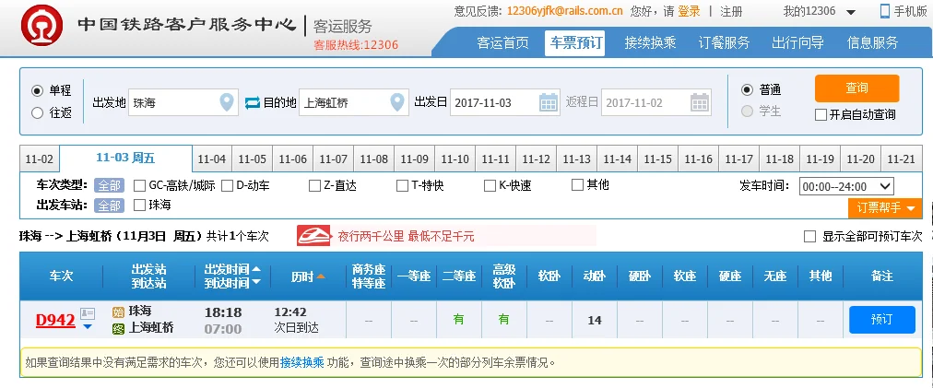The image size is (933, 388).
Task: Select 往返 round-trip radio button
Action: coord(37,112)
